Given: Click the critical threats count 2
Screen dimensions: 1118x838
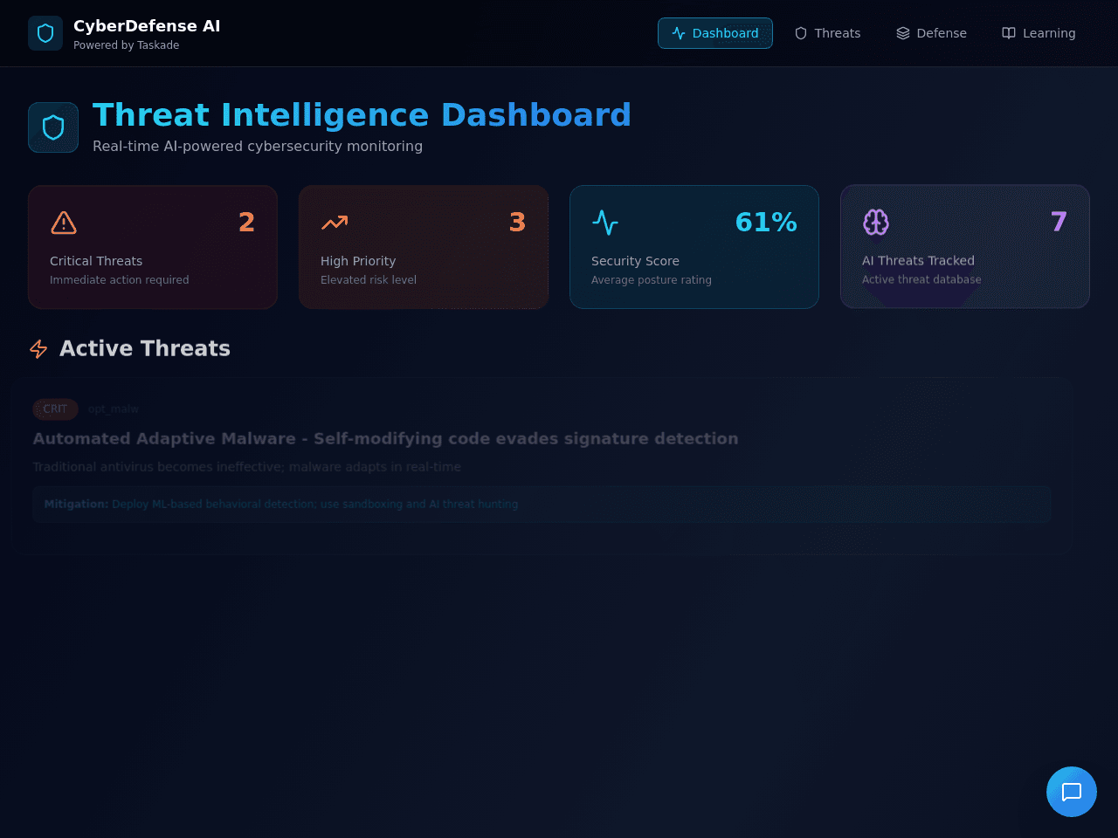Looking at the screenshot, I should (246, 223).
